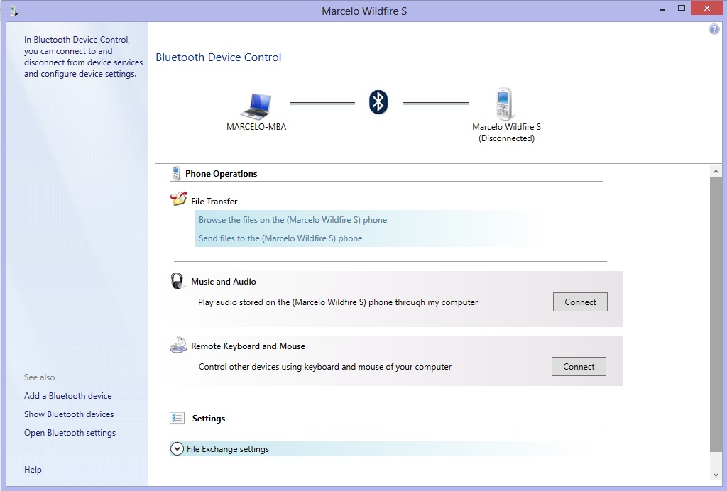Close the Marcelo Wildfire S window
The width and height of the screenshot is (727, 491).
click(x=706, y=8)
